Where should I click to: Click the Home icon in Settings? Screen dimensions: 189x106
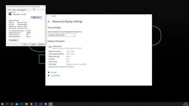49,21
